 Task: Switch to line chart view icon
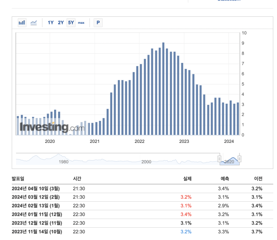pyautogui.click(x=34, y=23)
